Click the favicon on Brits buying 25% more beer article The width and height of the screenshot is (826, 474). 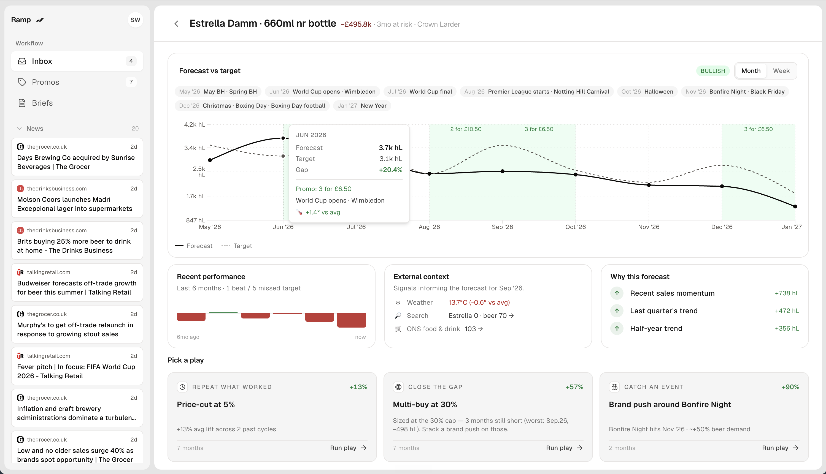(x=20, y=230)
